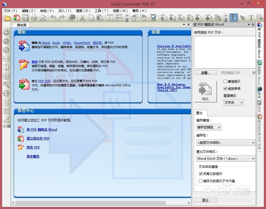Open the Version 9 Available news link

pos(174,46)
